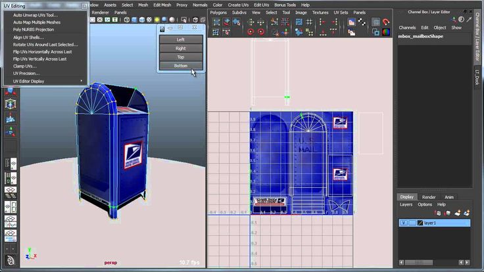Click the mbox_mailboxShape object name
This screenshot has width=484, height=272.
coord(420,36)
